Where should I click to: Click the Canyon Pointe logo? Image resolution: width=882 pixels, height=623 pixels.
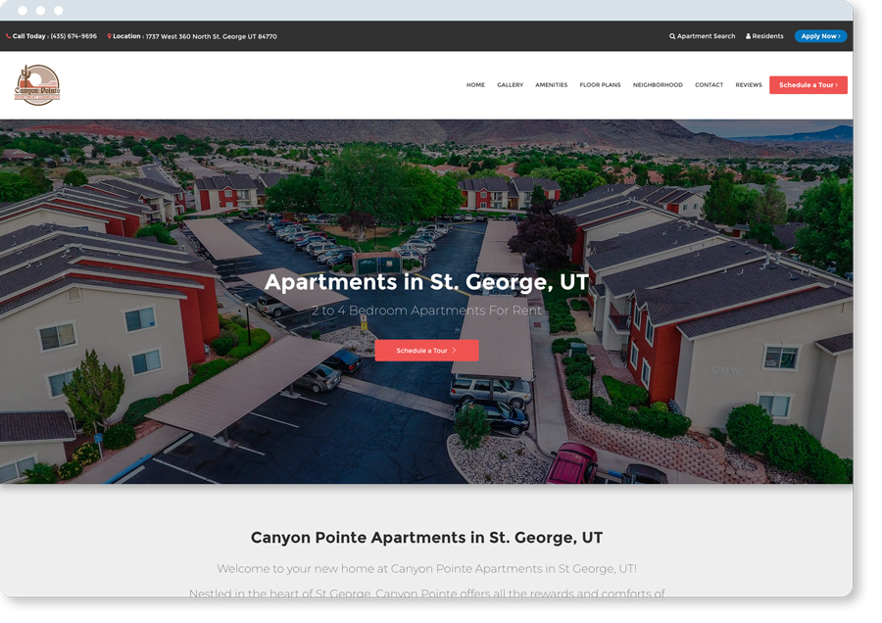tap(37, 85)
